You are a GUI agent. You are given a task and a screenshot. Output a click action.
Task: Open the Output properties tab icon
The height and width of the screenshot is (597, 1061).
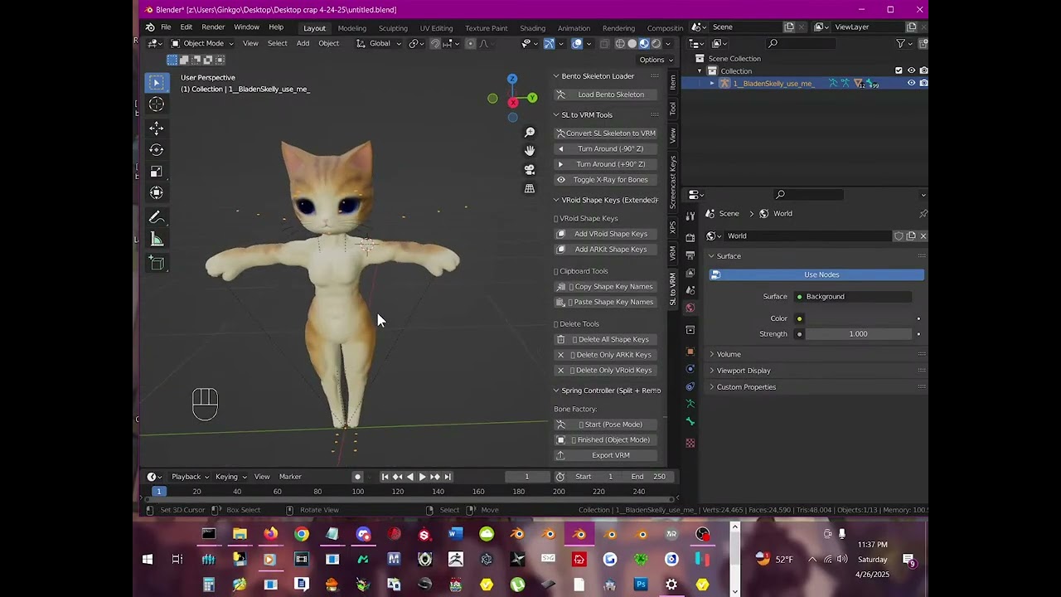[x=690, y=255]
